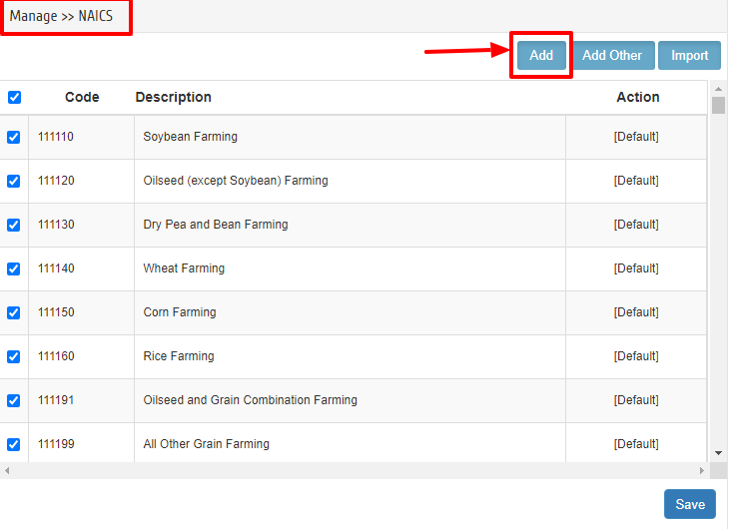Toggle the select-all checkbox in header
This screenshot has width=736, height=529.
tap(15, 97)
